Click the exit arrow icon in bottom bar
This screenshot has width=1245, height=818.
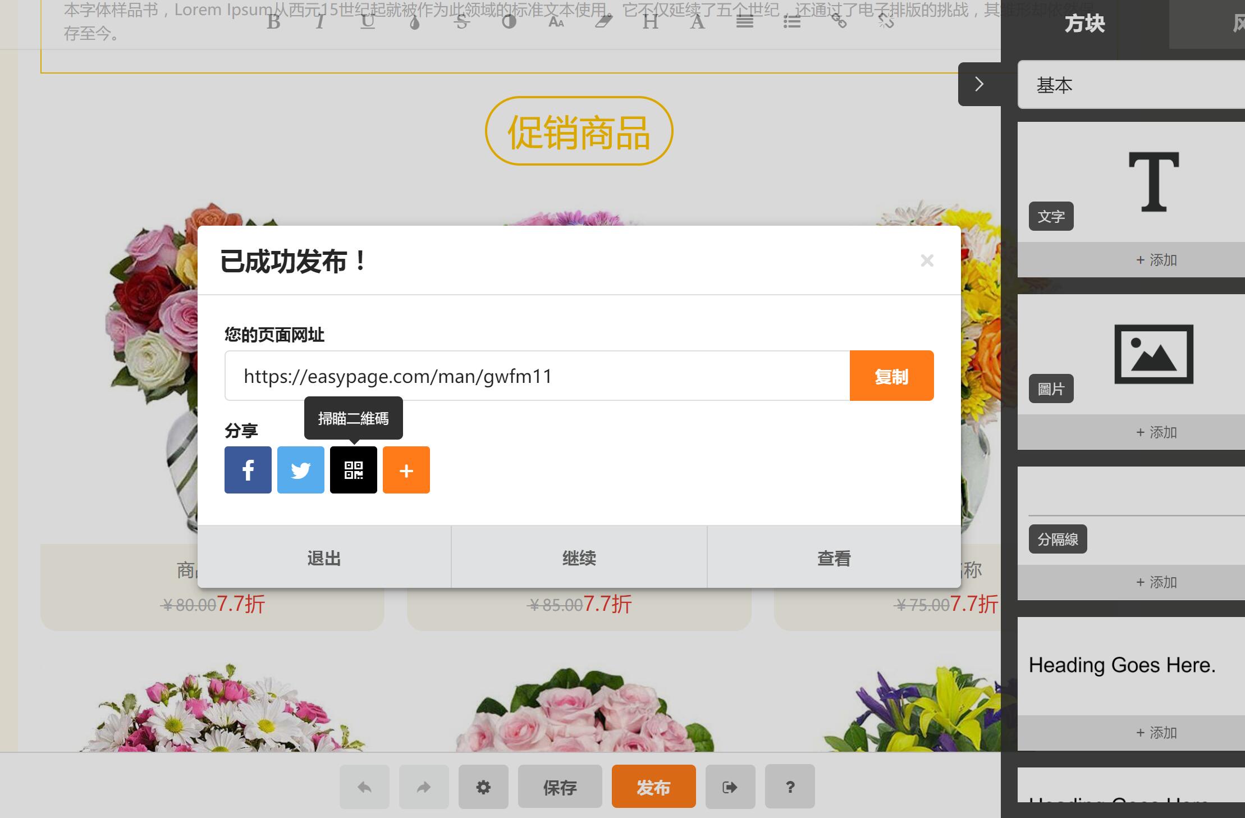click(x=730, y=787)
